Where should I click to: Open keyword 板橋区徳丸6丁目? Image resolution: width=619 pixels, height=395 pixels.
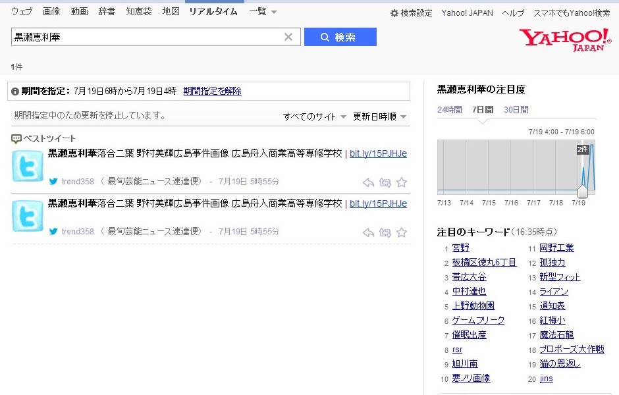(484, 263)
